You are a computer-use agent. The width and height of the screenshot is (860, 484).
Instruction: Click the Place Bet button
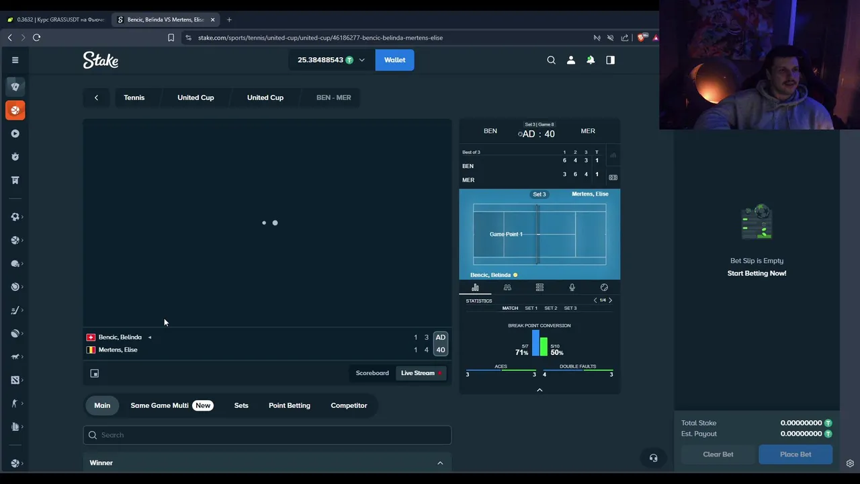coord(795,454)
